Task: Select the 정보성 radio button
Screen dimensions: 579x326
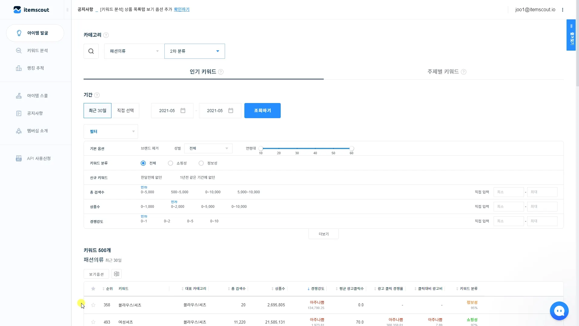Action: coord(201,163)
